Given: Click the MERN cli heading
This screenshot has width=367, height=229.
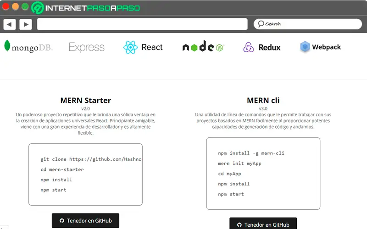Looking at the screenshot, I should [263, 100].
